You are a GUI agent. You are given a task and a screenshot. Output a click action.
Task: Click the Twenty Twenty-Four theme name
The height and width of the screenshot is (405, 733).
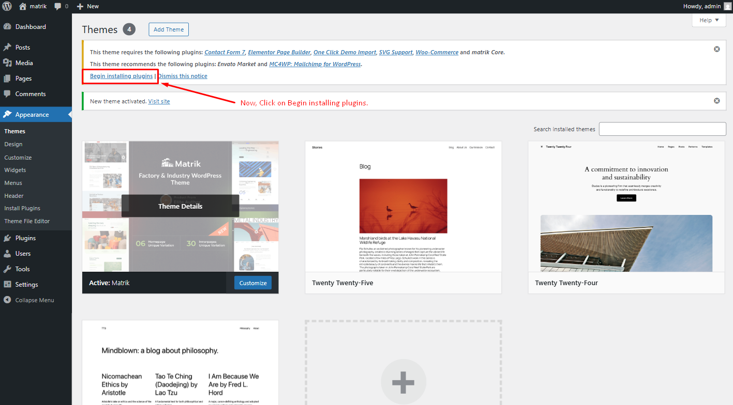[x=566, y=283]
